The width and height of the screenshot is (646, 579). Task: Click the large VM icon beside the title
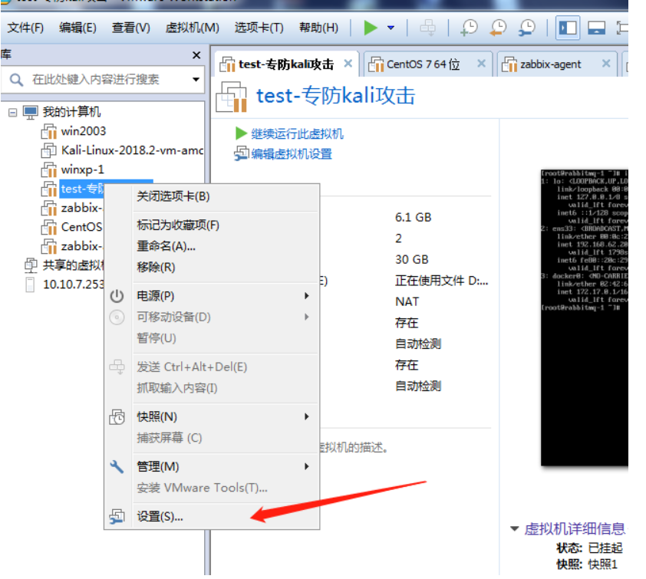(232, 97)
